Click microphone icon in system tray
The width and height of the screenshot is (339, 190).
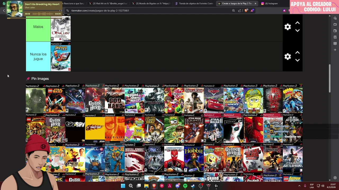(x=305, y=186)
